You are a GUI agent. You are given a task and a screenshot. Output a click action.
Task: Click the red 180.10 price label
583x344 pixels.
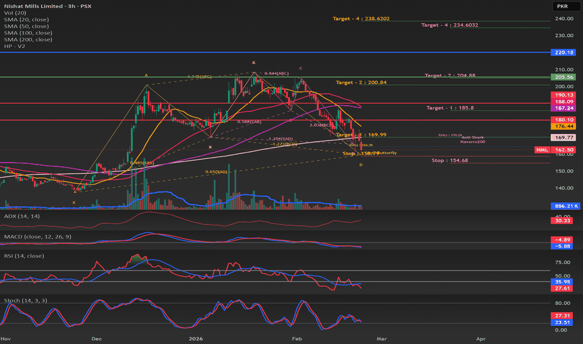point(563,119)
